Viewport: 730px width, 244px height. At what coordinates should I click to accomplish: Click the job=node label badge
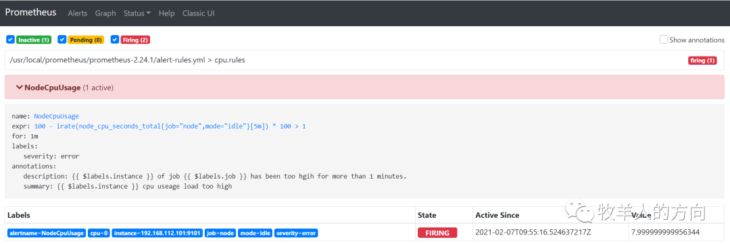[x=220, y=233]
